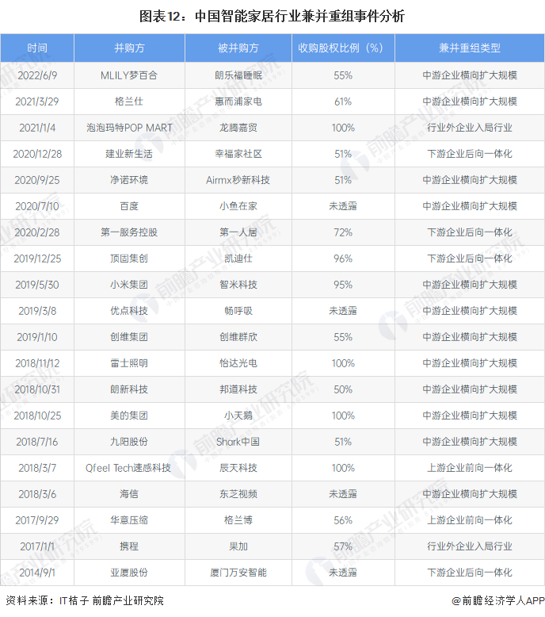Click the 百度 acquirer cell

[x=129, y=206]
